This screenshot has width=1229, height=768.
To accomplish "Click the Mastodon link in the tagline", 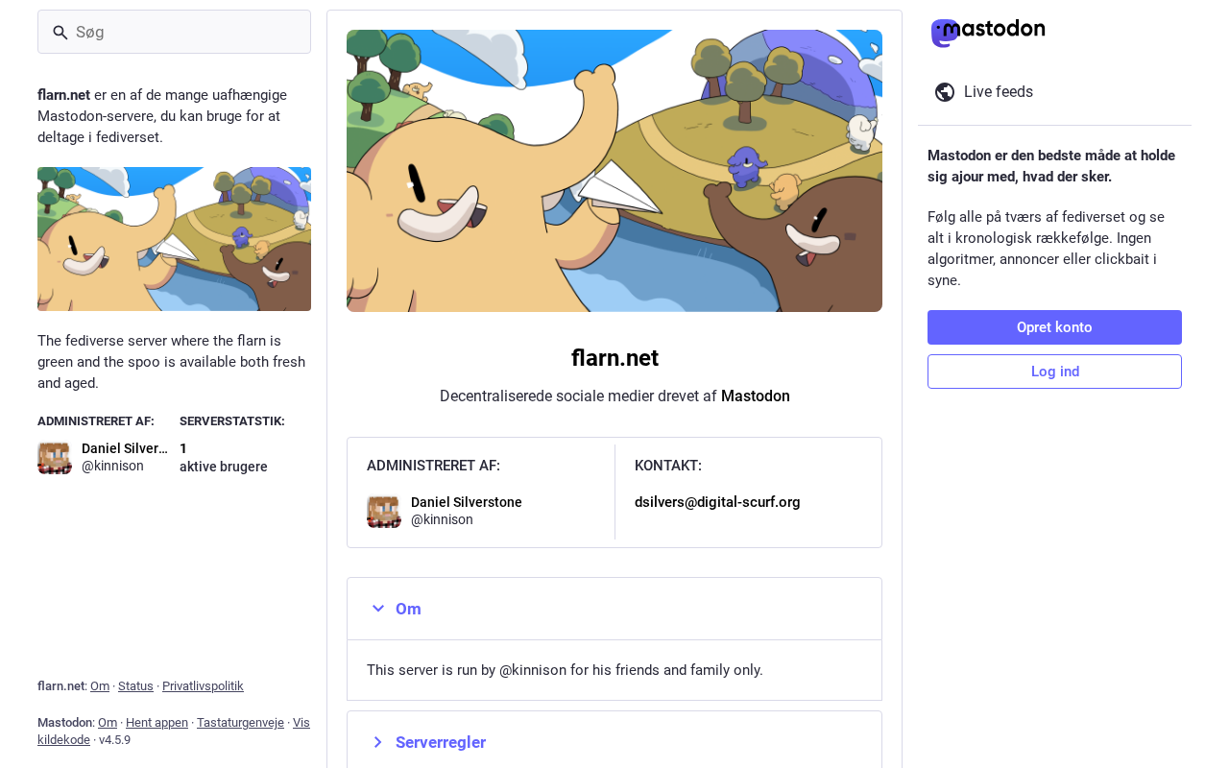I will pyautogui.click(x=756, y=396).
